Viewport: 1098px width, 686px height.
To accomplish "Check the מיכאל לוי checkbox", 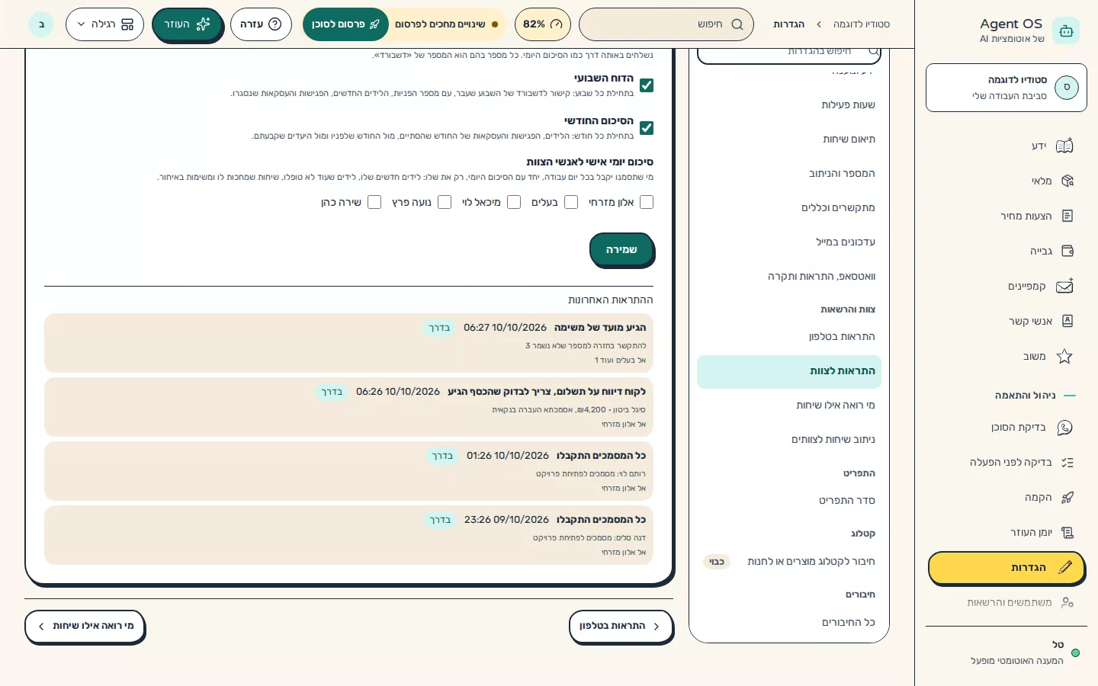I will tap(514, 202).
